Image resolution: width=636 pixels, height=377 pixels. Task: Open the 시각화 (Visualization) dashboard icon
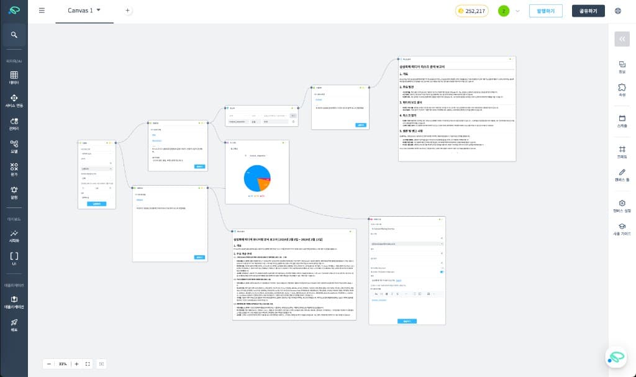coord(14,236)
